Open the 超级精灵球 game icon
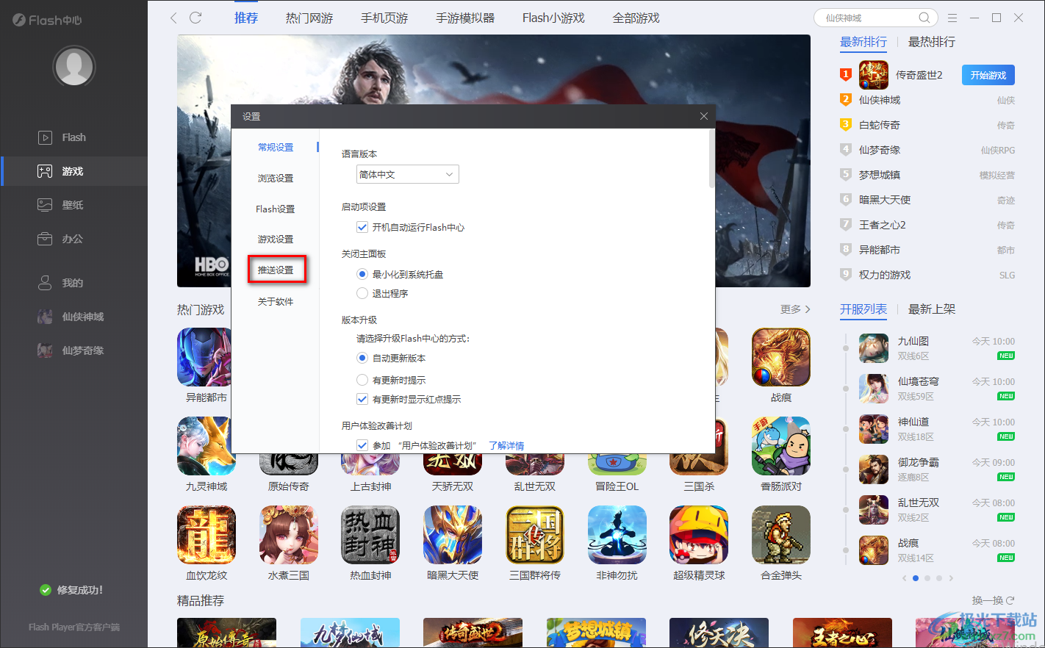 (x=699, y=535)
